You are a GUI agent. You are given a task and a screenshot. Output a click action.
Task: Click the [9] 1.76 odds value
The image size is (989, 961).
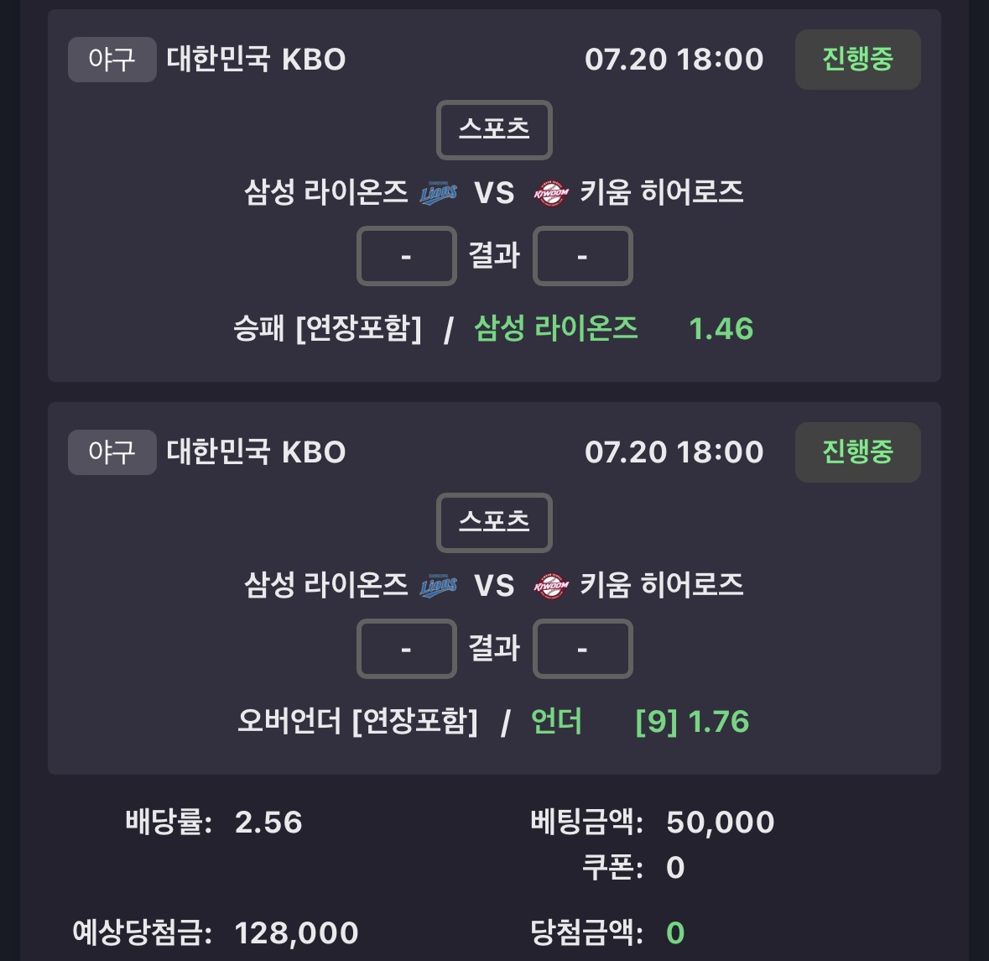[x=693, y=722]
